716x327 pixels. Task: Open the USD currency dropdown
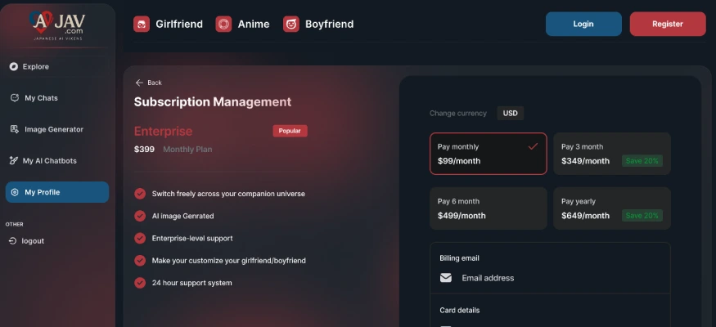coord(510,114)
